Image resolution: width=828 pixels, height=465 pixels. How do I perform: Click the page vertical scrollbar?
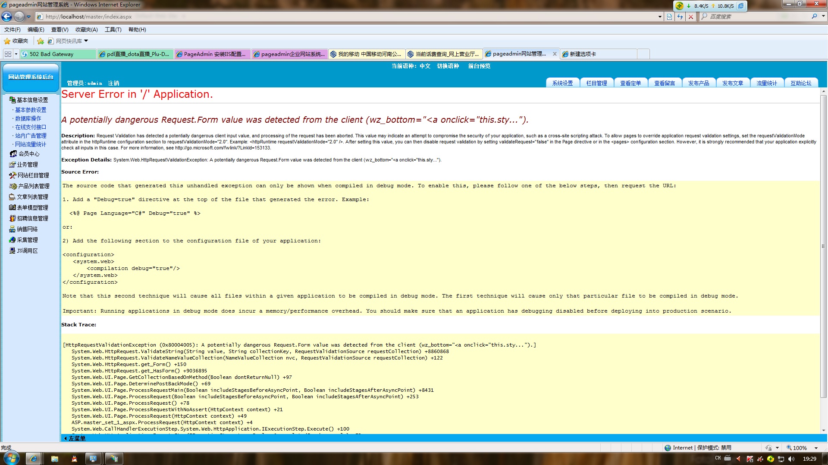pyautogui.click(x=823, y=245)
